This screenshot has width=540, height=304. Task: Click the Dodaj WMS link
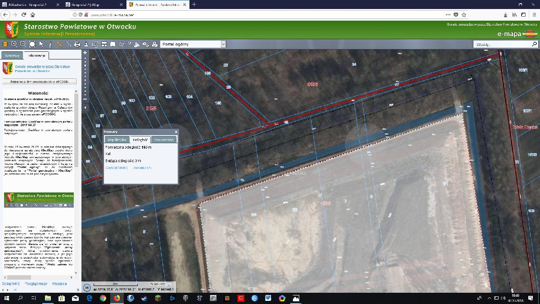tap(11, 284)
